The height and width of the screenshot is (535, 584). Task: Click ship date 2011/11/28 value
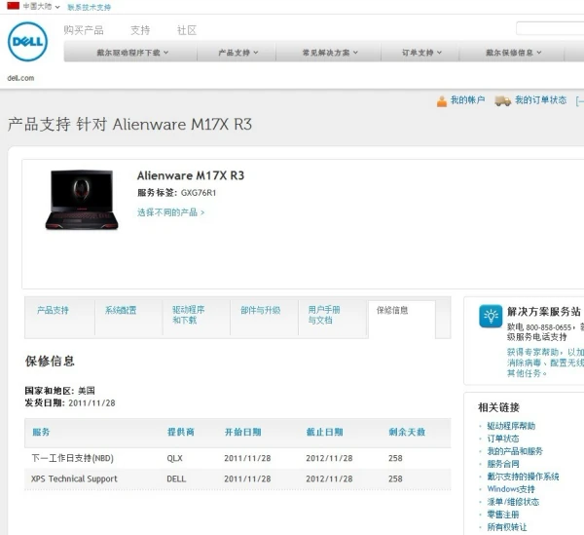pos(92,403)
